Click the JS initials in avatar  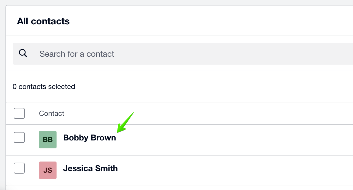click(x=48, y=170)
